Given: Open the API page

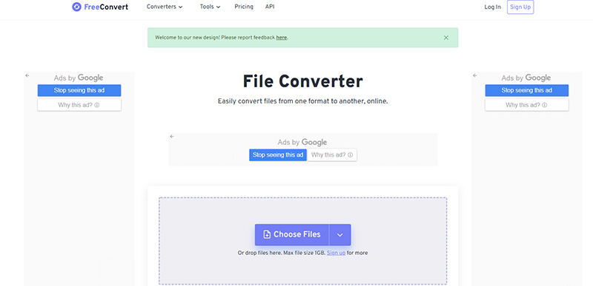Looking at the screenshot, I should pyautogui.click(x=270, y=7).
